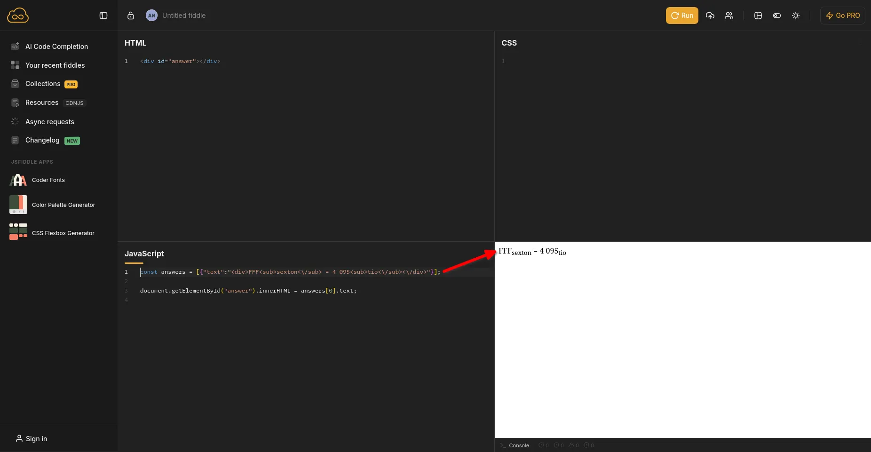
Task: Open collaboration people icon
Action: 729,16
